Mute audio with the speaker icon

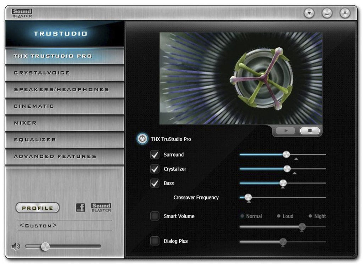coord(16,246)
